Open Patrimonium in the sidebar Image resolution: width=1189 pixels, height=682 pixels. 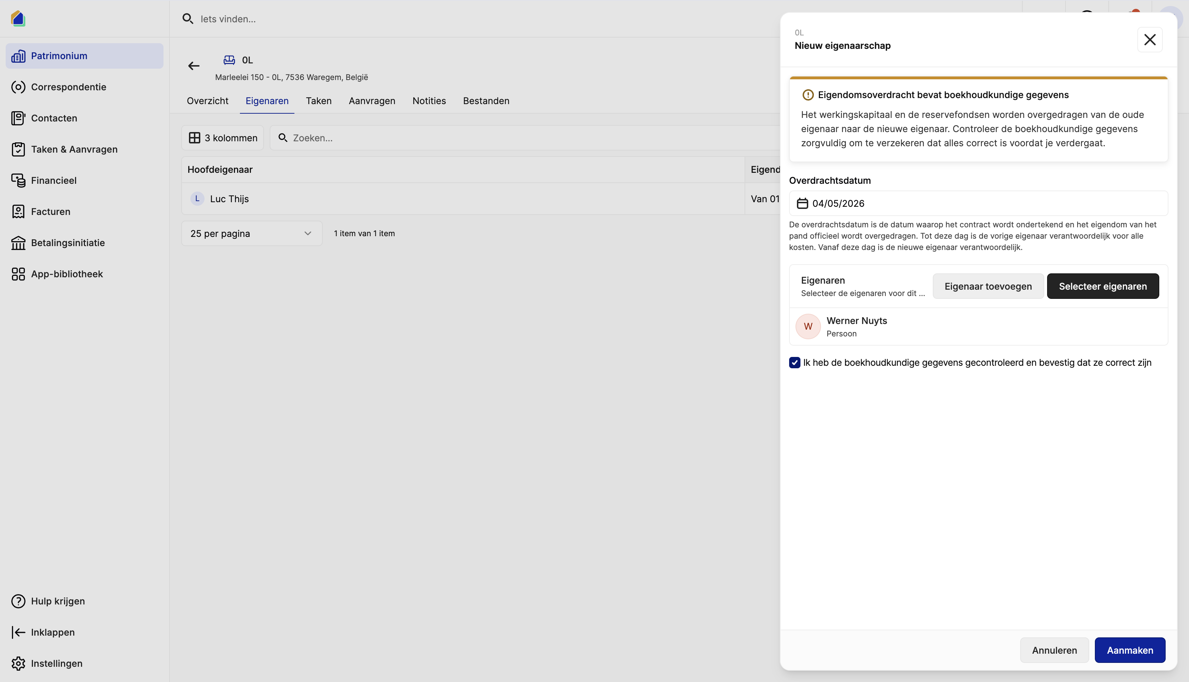[x=84, y=56]
